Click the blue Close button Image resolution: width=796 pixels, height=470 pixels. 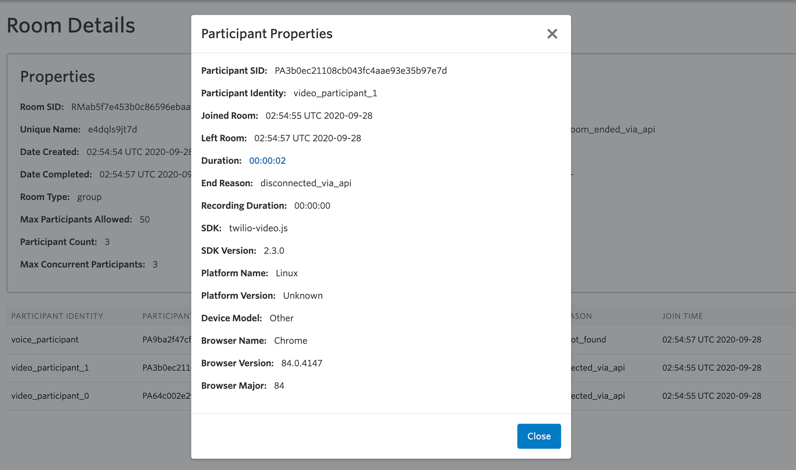click(x=539, y=436)
